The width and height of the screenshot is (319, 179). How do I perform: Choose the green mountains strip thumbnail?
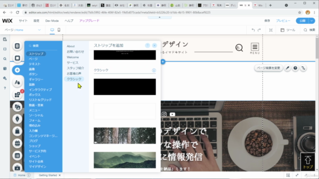125,160
